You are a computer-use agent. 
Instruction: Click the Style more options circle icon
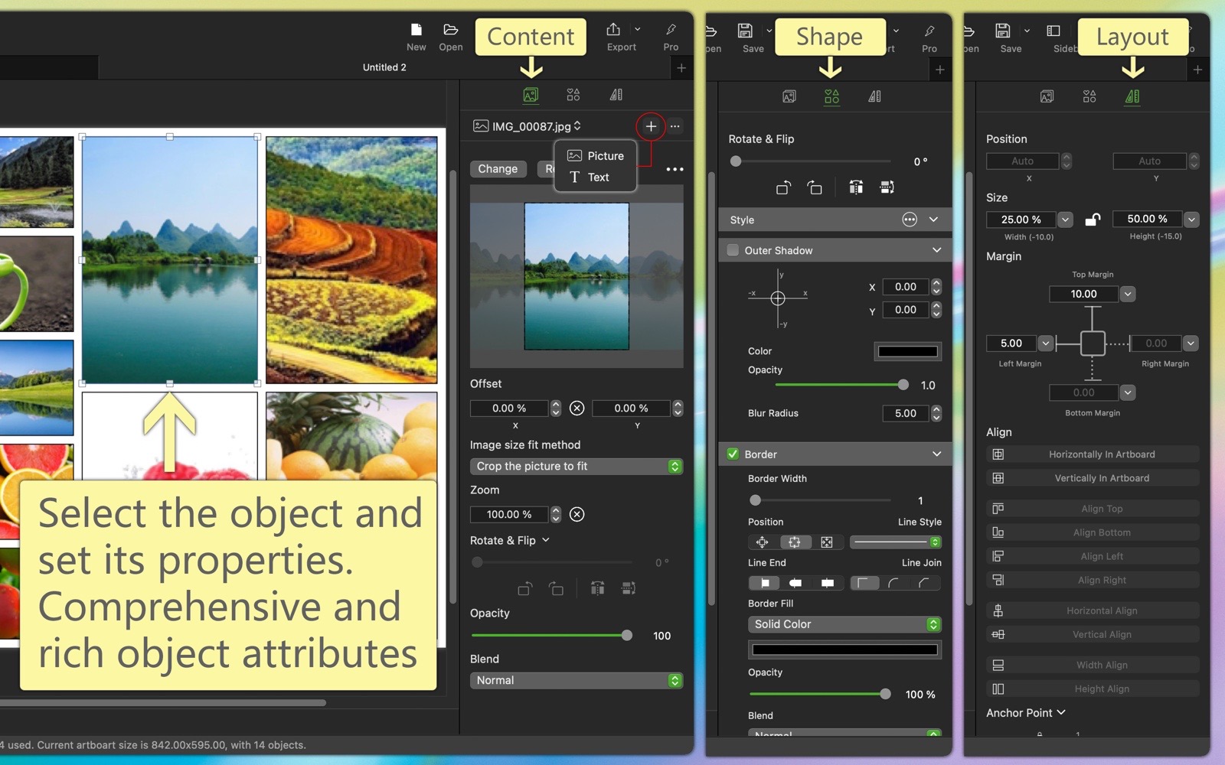(x=909, y=220)
